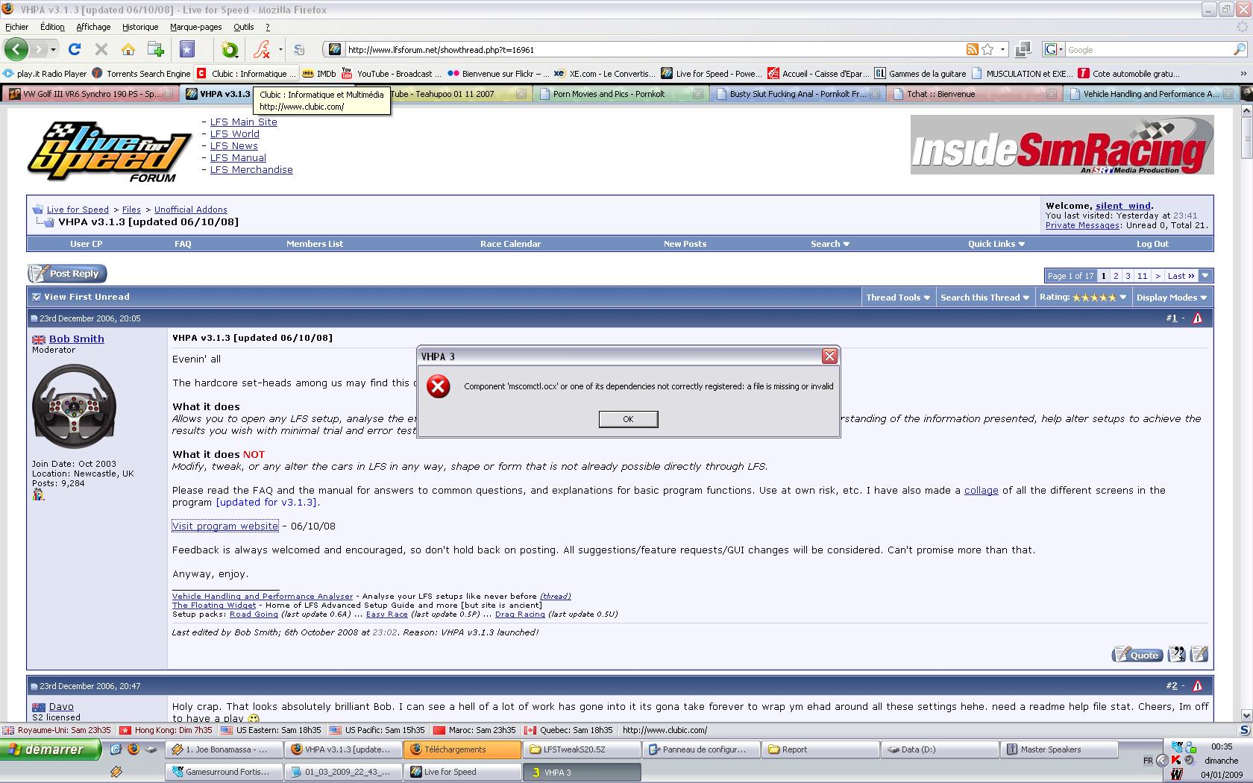Open the Members List navbar link
1253x783 pixels.
point(315,244)
